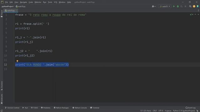Click the Stop process icon
Image resolution: width=200 pixels, height=112 pixels.
185,6
